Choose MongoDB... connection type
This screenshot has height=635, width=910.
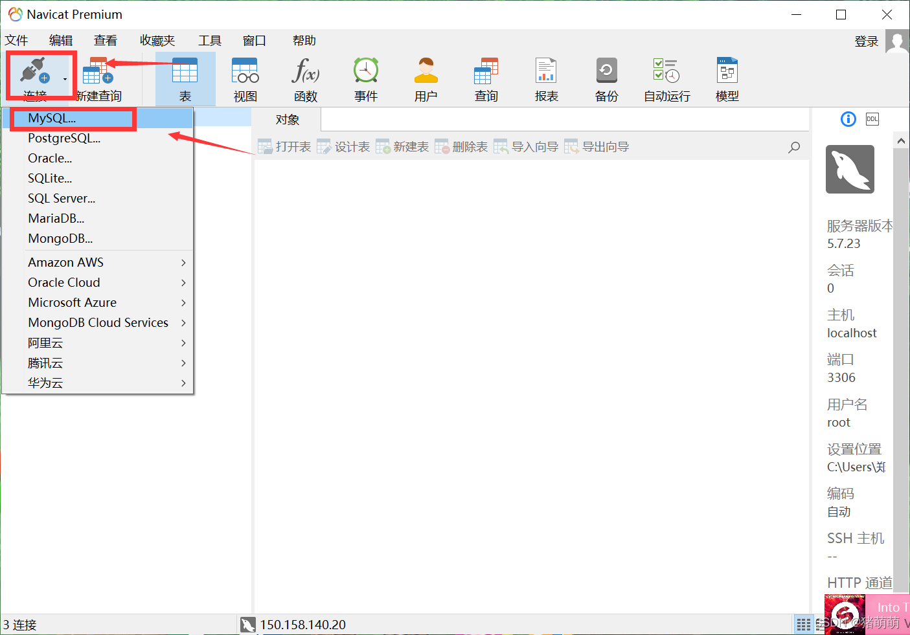pyautogui.click(x=98, y=239)
